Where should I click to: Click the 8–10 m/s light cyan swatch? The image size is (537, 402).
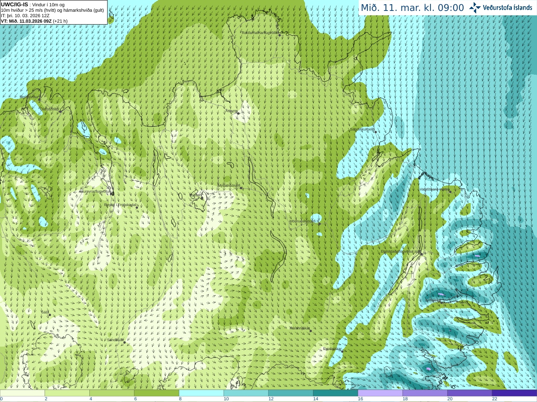coord(201,393)
